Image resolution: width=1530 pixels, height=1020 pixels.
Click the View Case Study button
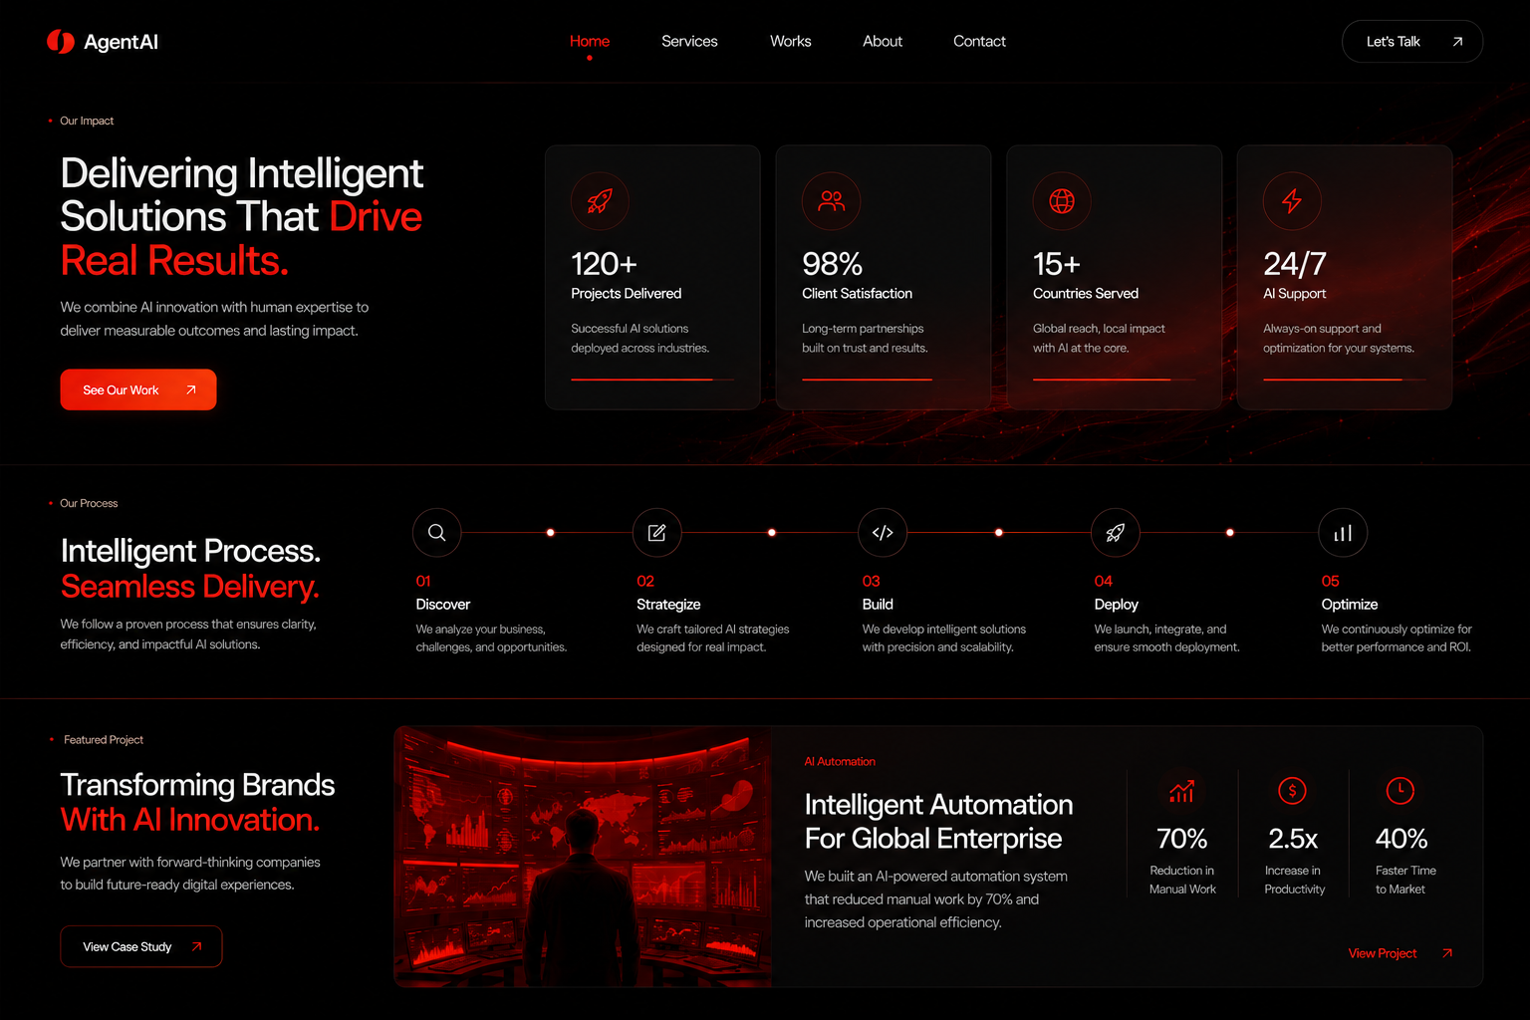pos(140,946)
